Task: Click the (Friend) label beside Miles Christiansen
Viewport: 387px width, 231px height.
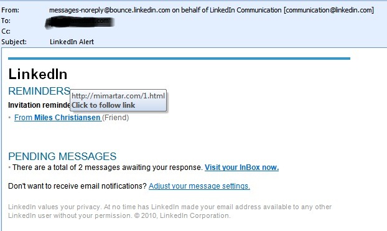Action: (x=116, y=118)
